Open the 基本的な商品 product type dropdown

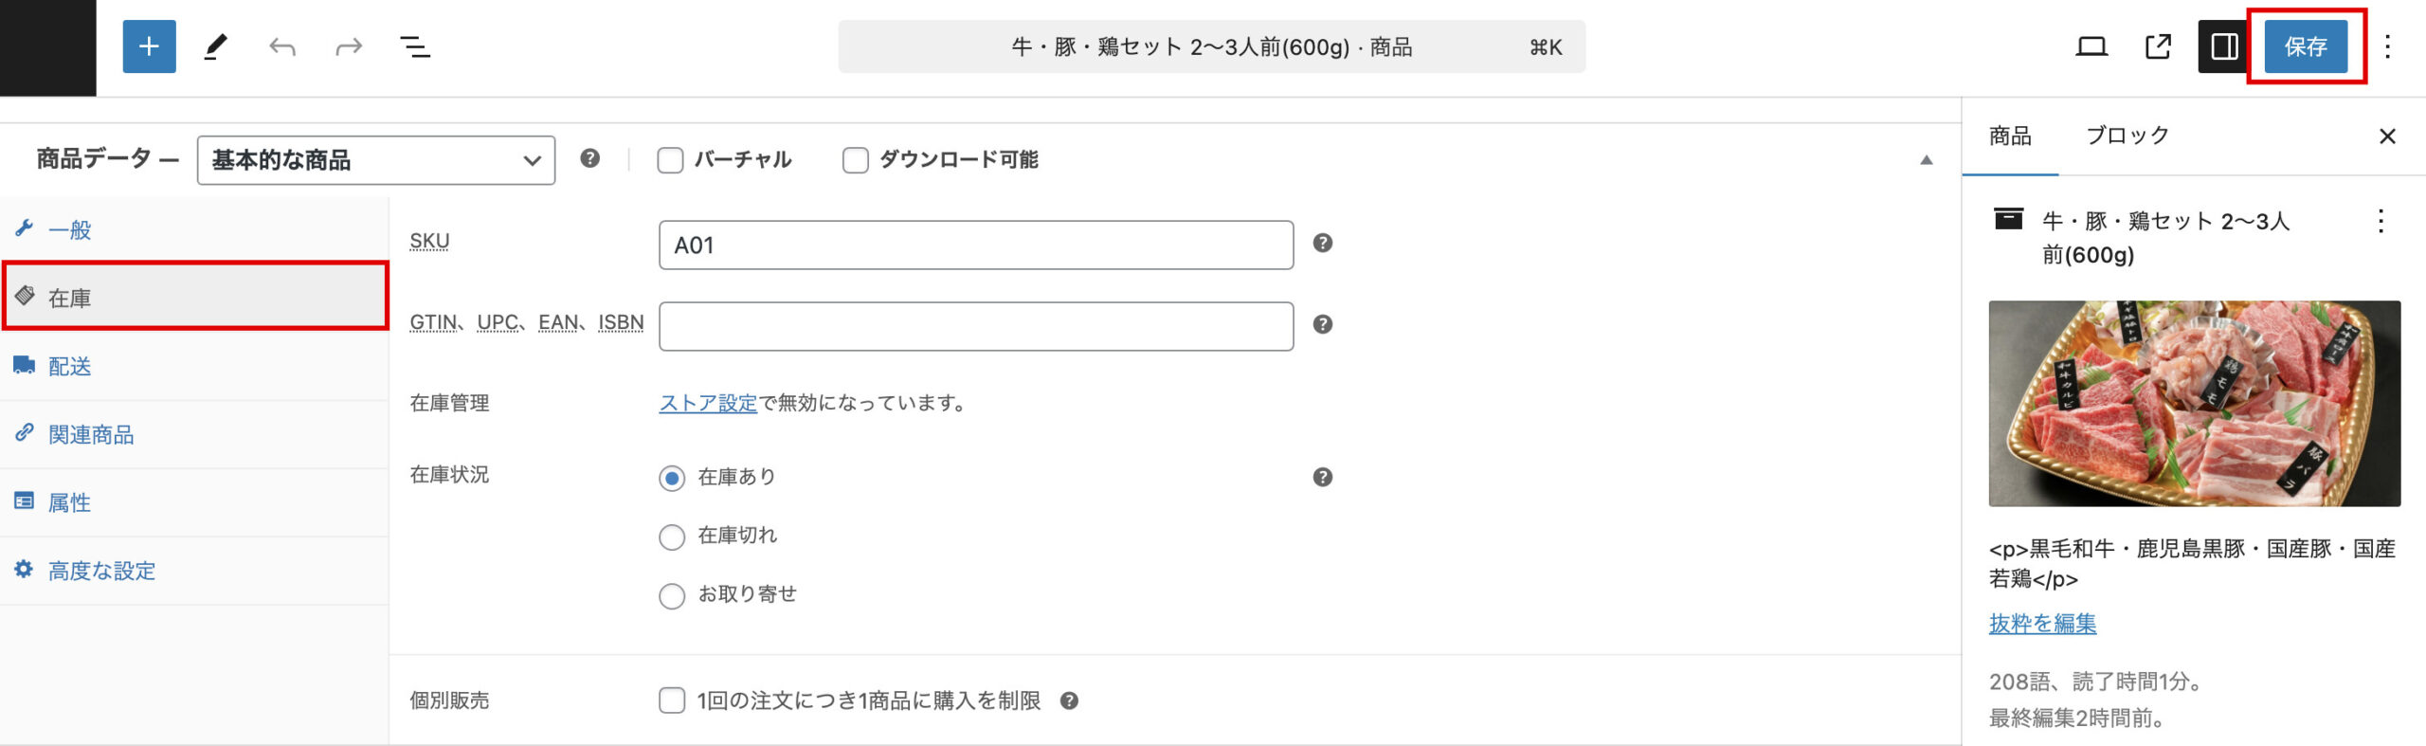pyautogui.click(x=375, y=160)
